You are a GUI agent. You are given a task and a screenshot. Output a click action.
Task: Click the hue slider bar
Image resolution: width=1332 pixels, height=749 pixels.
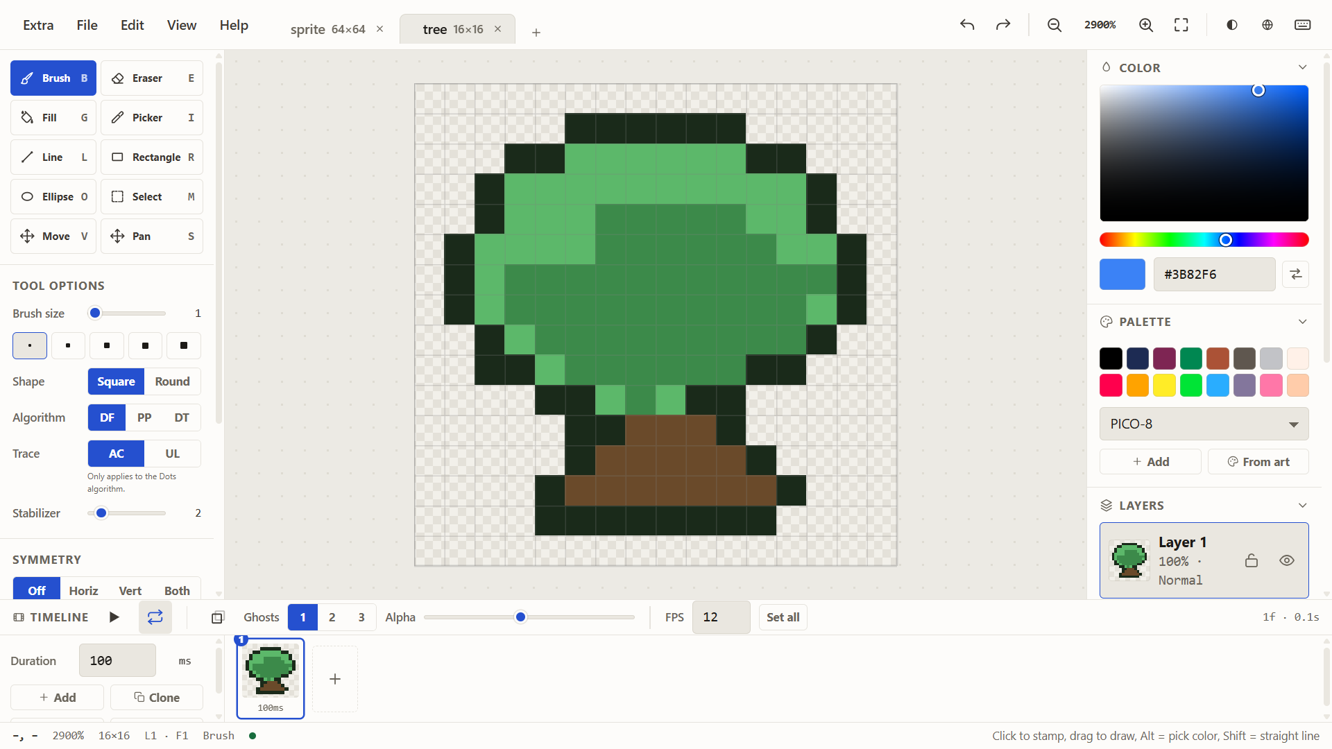[x=1204, y=240]
